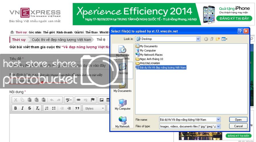
Task: Open the Kinh doanh menu item
Action: (64, 32)
